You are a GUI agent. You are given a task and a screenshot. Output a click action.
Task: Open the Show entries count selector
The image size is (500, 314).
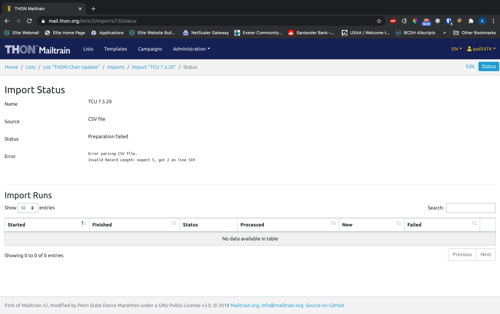(x=28, y=208)
